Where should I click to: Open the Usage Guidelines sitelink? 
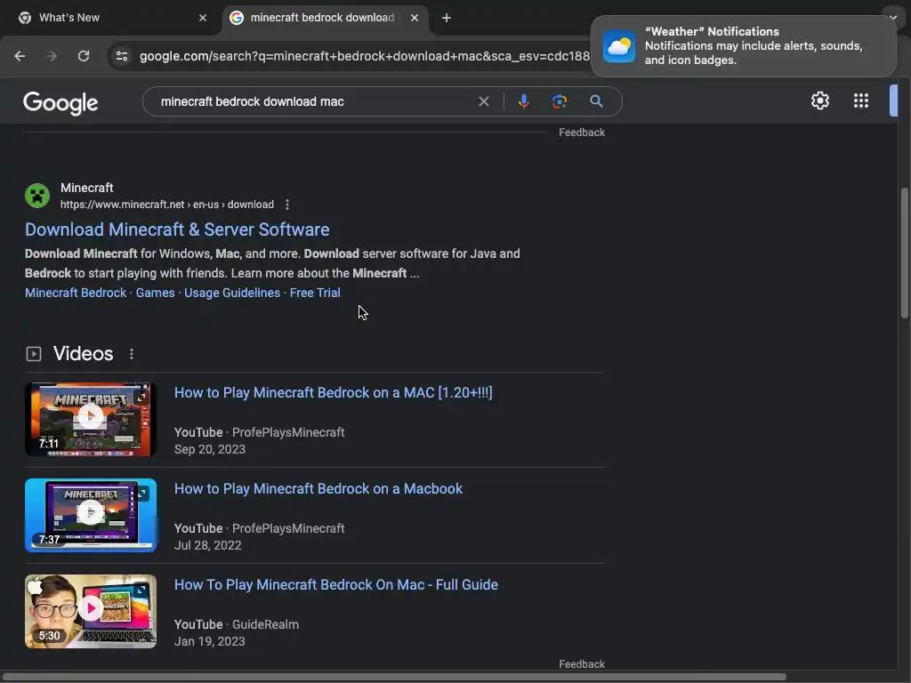(232, 293)
